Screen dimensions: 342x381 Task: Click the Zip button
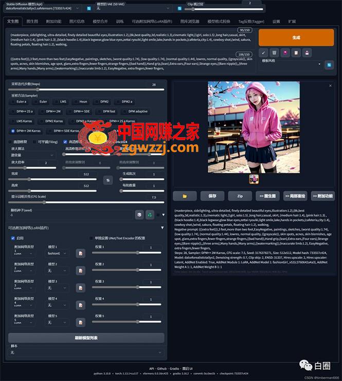pos(240,196)
